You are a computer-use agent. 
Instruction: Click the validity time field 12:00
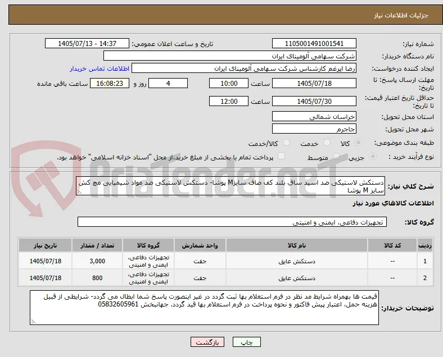tap(229, 101)
